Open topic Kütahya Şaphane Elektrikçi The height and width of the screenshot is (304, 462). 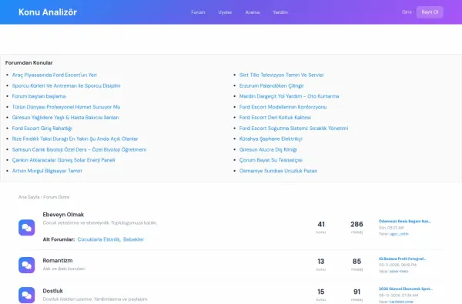coord(271,139)
